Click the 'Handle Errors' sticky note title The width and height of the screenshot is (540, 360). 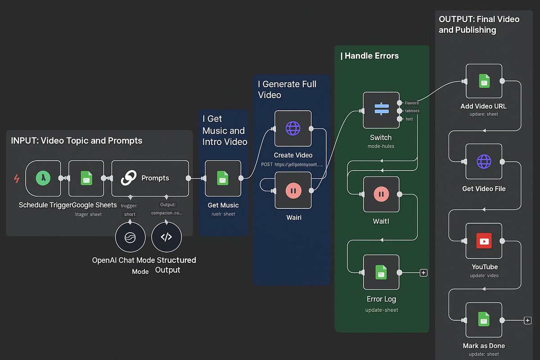coord(371,55)
